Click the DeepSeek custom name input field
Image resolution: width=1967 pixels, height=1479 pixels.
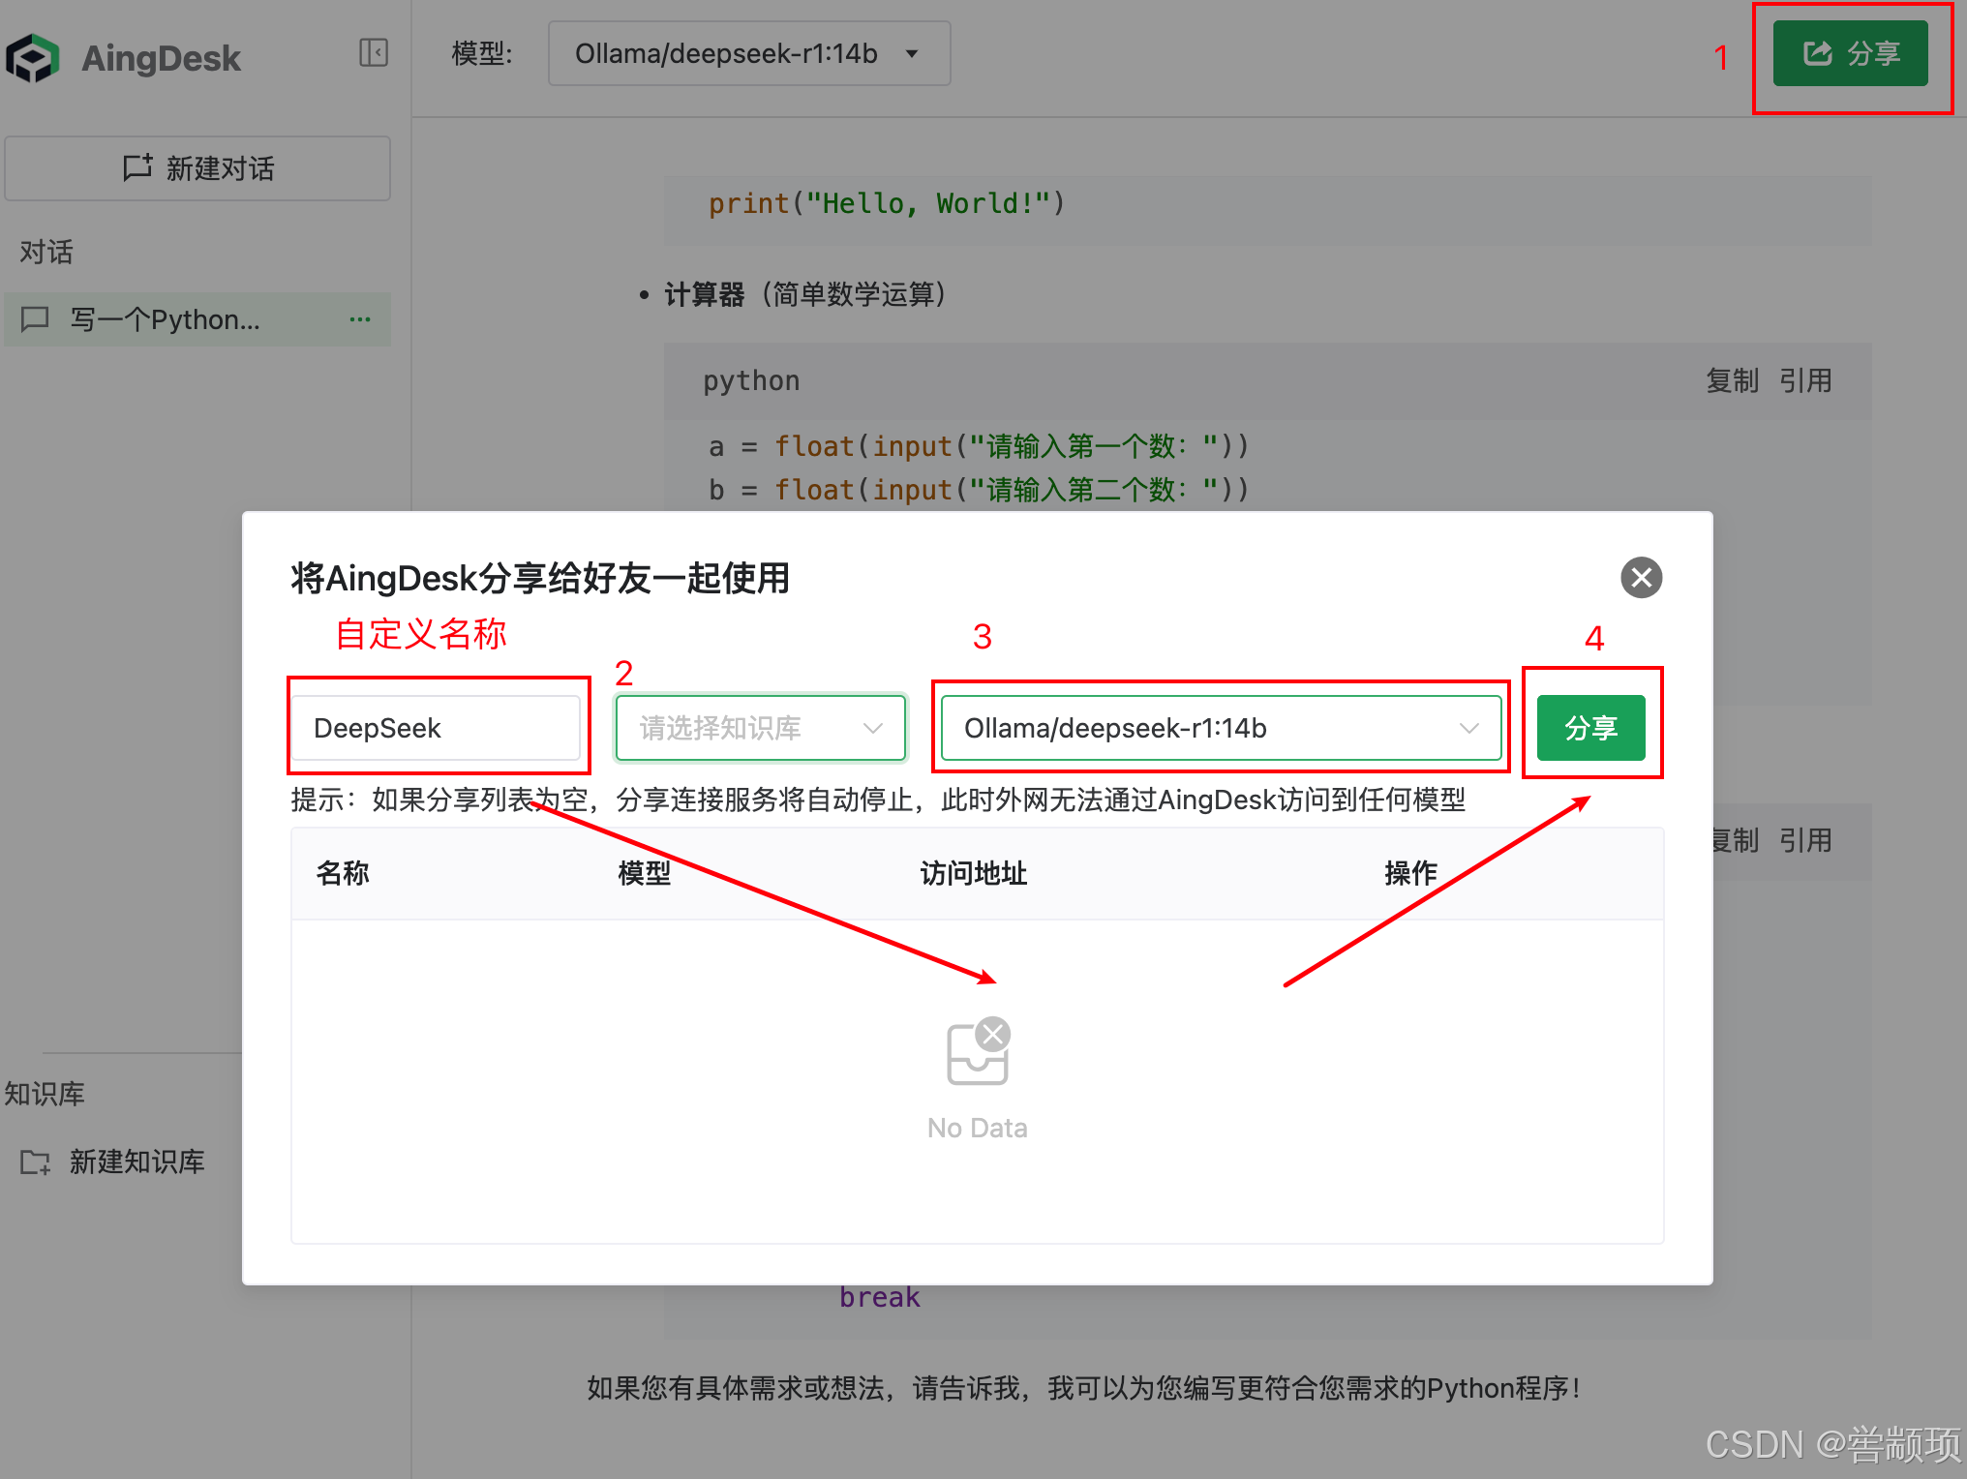click(x=437, y=728)
